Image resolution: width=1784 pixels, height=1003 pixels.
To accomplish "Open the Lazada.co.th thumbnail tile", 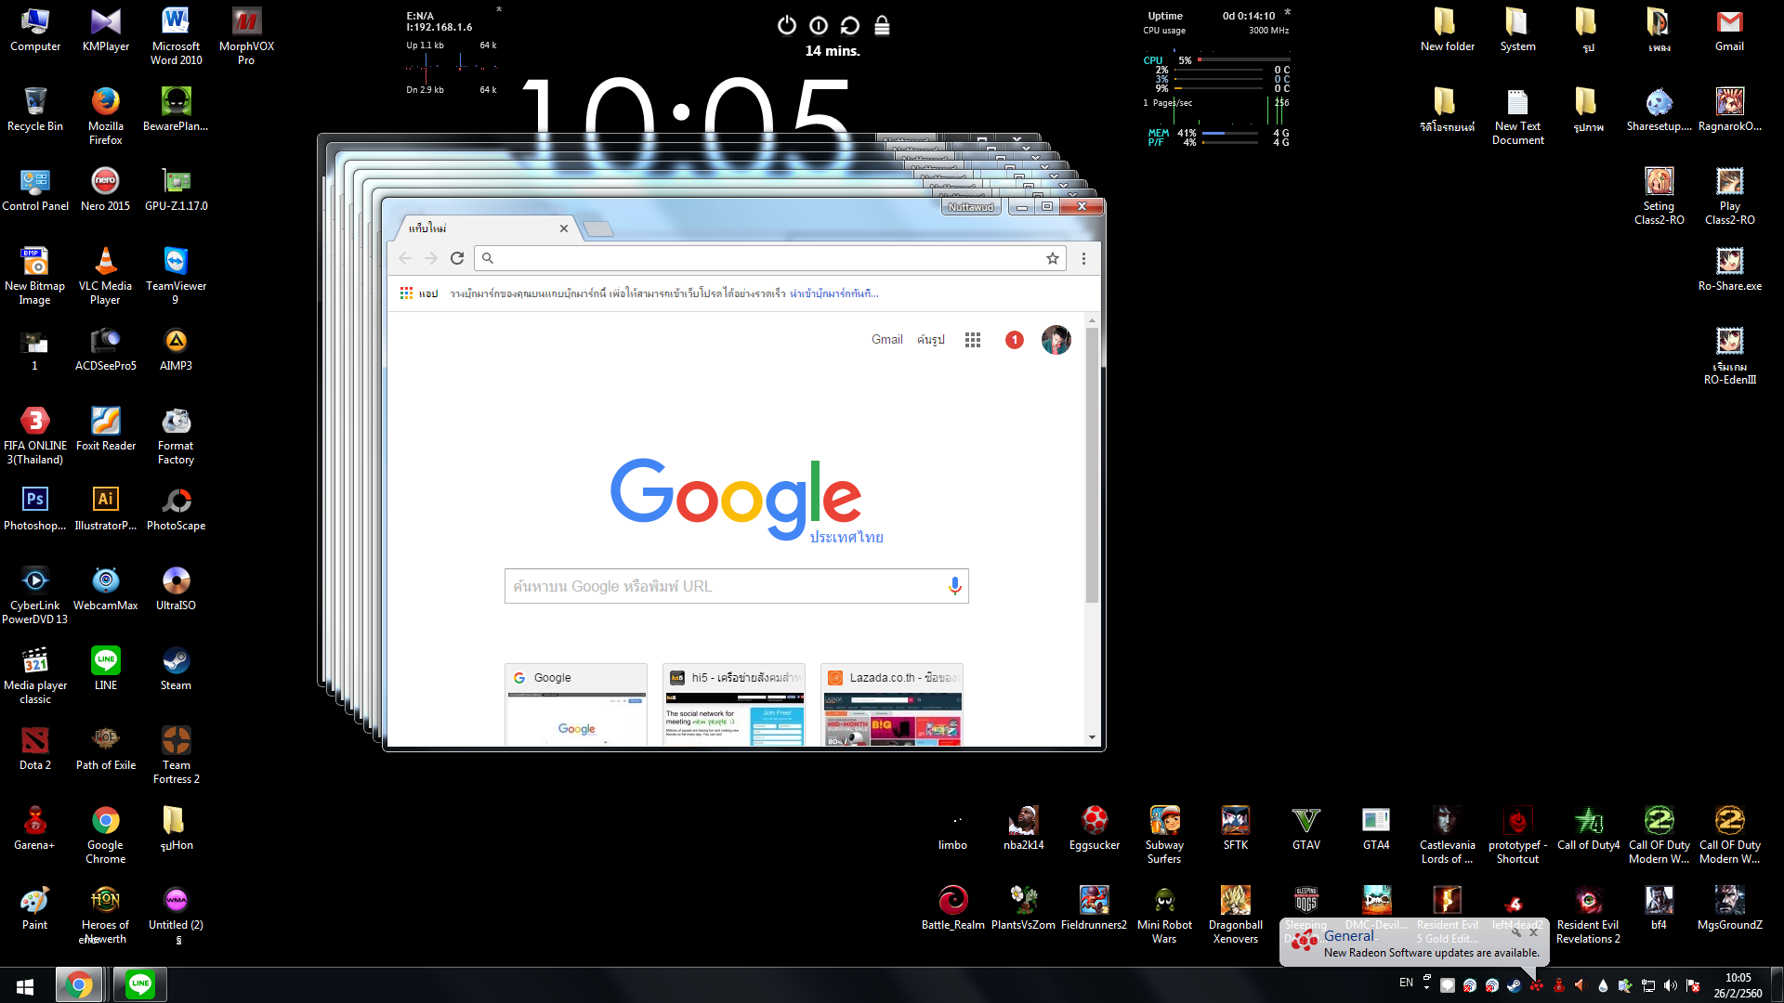I will point(892,706).
